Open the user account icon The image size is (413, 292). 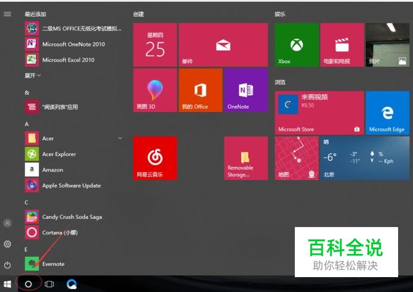tap(7, 223)
